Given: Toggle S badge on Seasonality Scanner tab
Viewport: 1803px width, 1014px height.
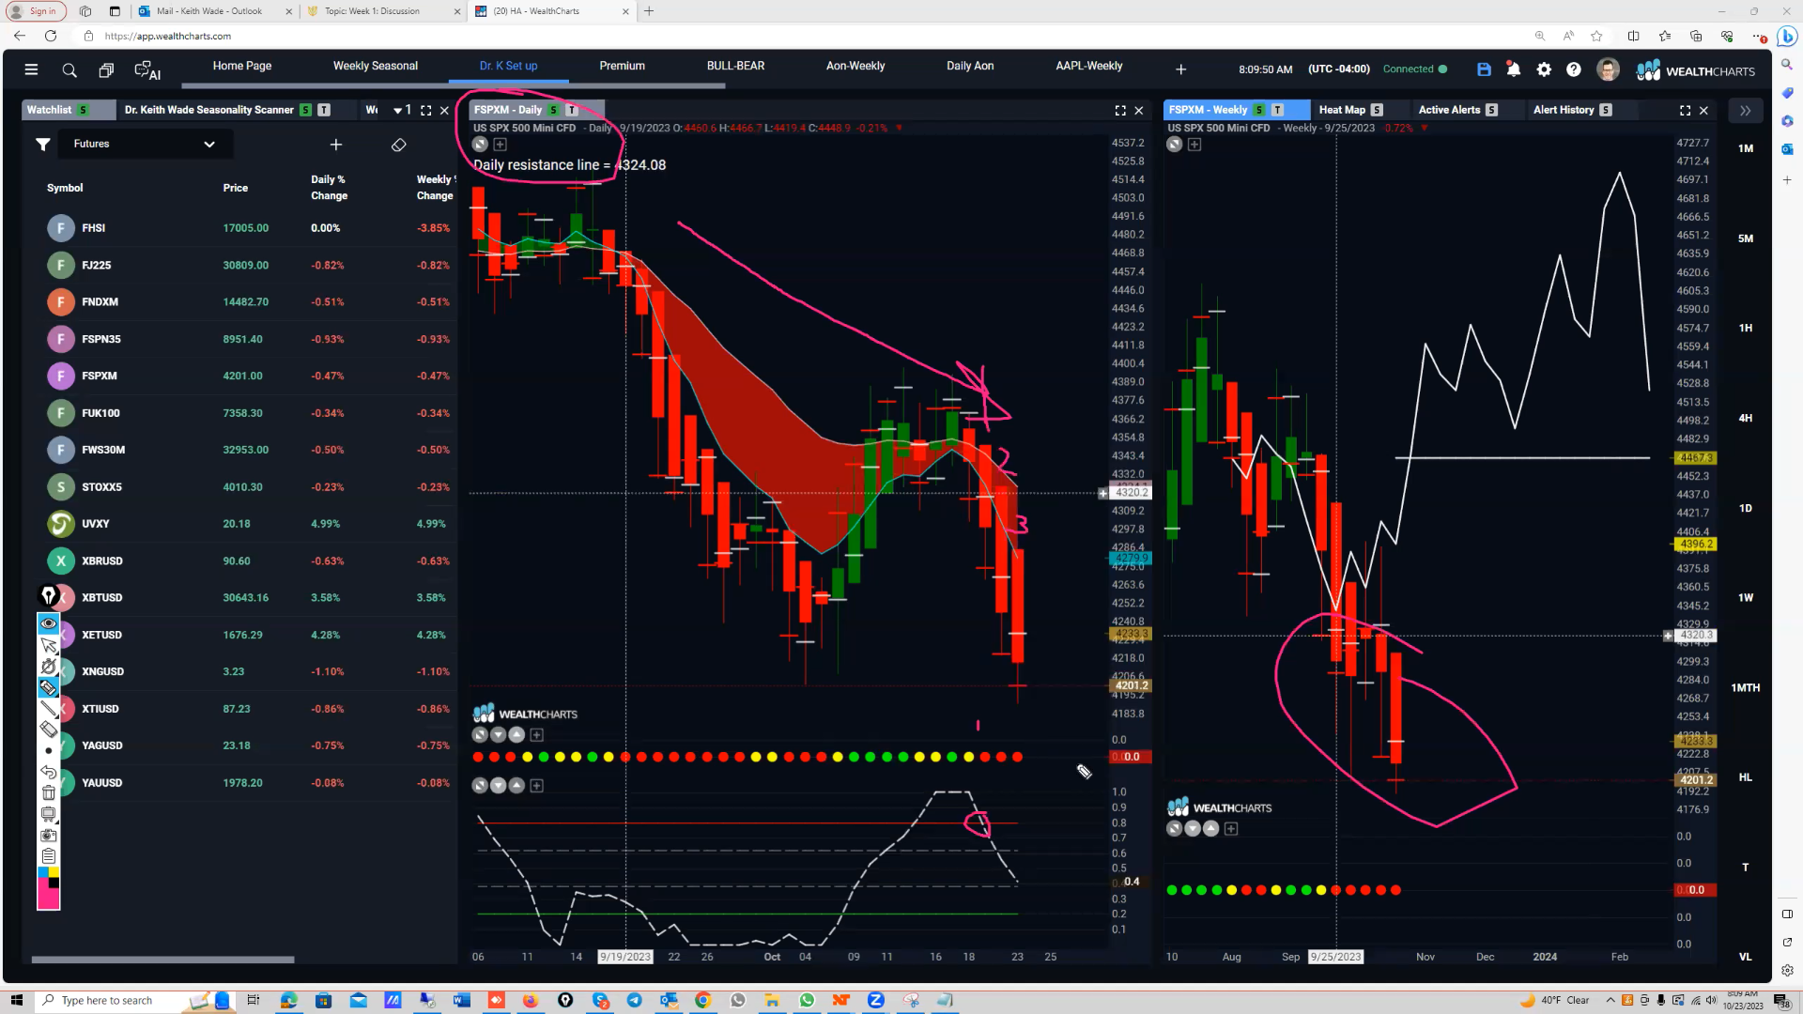Looking at the screenshot, I should point(305,110).
